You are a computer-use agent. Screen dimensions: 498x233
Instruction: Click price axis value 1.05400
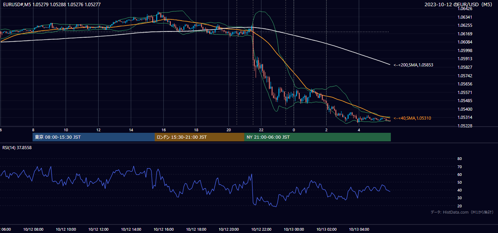click(464, 109)
